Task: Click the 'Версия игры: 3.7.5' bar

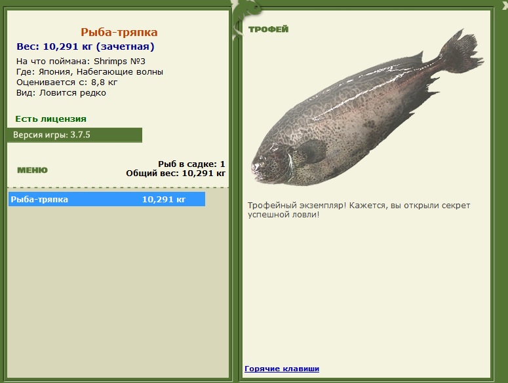Action: click(x=75, y=135)
